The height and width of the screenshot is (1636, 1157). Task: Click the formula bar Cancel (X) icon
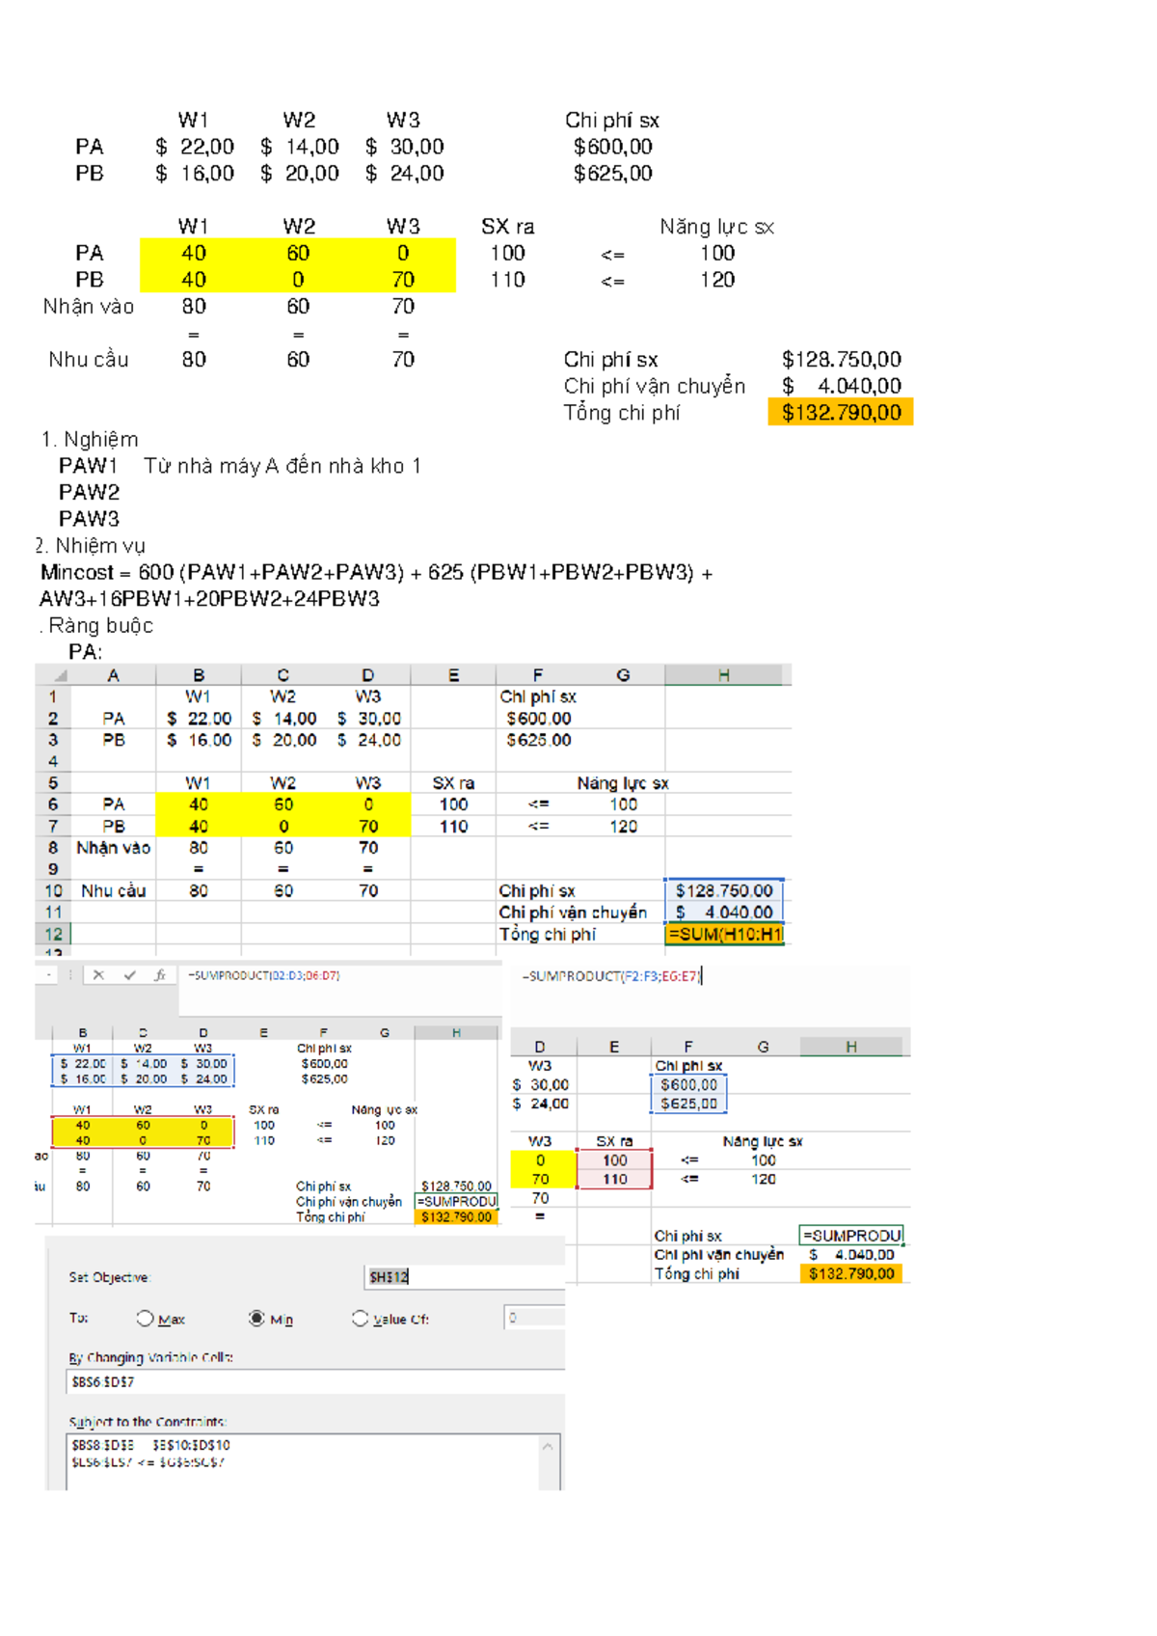(98, 975)
